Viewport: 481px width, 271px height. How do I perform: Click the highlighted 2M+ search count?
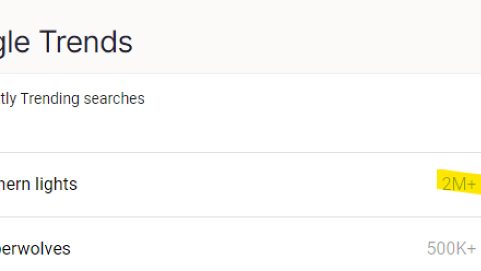(x=459, y=184)
